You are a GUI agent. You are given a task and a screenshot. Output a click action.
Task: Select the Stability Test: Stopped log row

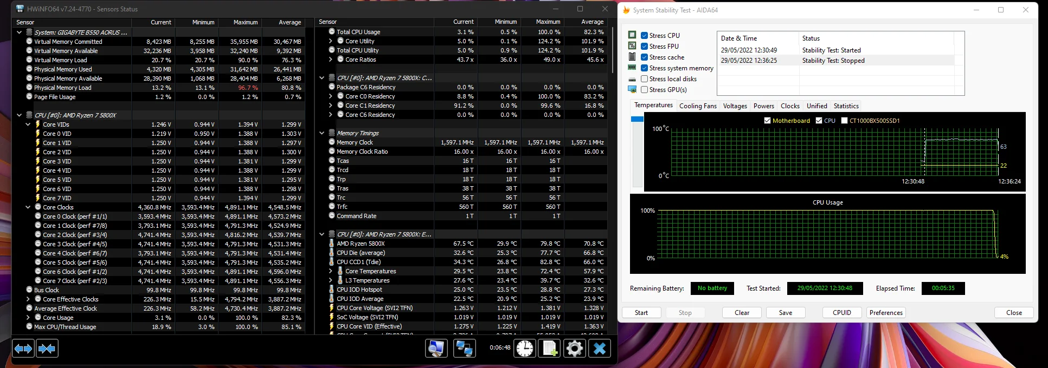835,61
